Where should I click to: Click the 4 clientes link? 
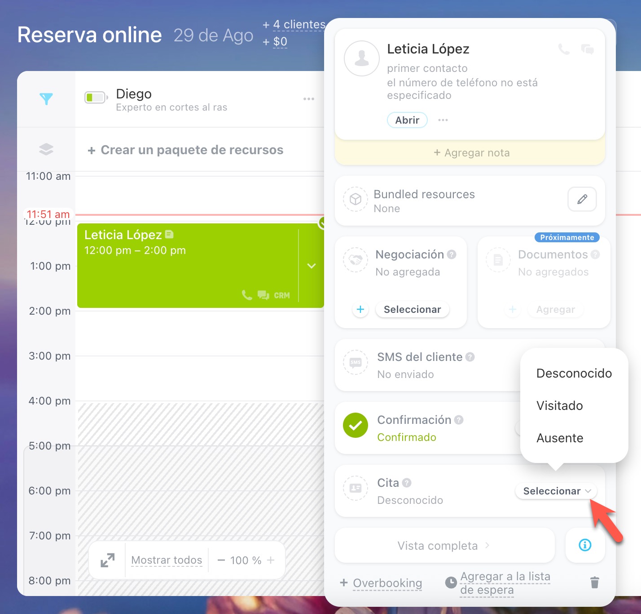299,24
